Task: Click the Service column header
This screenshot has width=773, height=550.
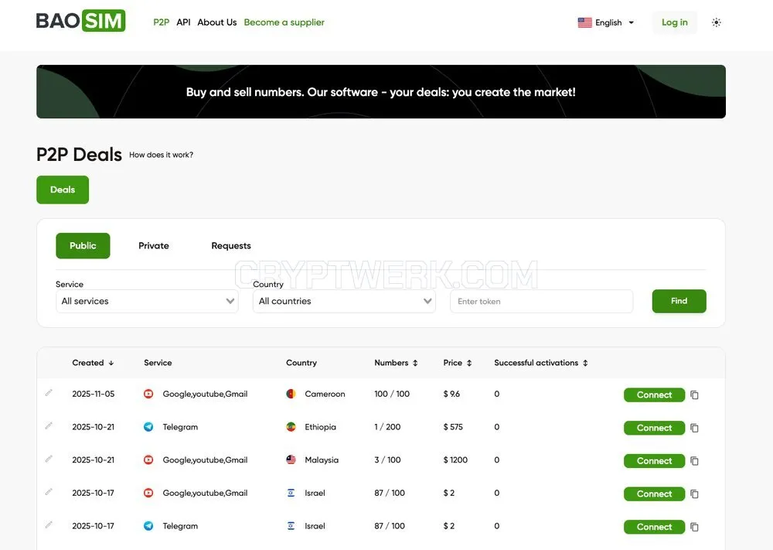Action: (158, 363)
